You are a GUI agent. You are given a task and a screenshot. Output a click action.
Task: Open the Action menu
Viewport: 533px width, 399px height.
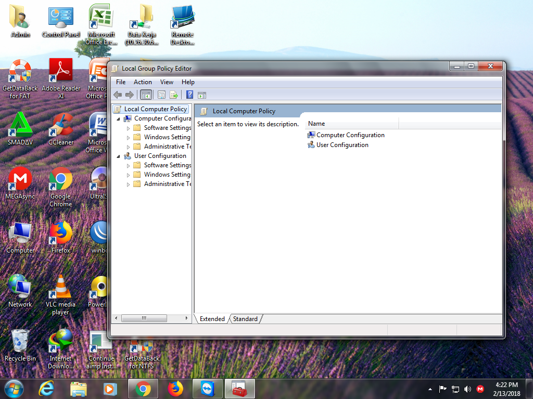coord(143,82)
